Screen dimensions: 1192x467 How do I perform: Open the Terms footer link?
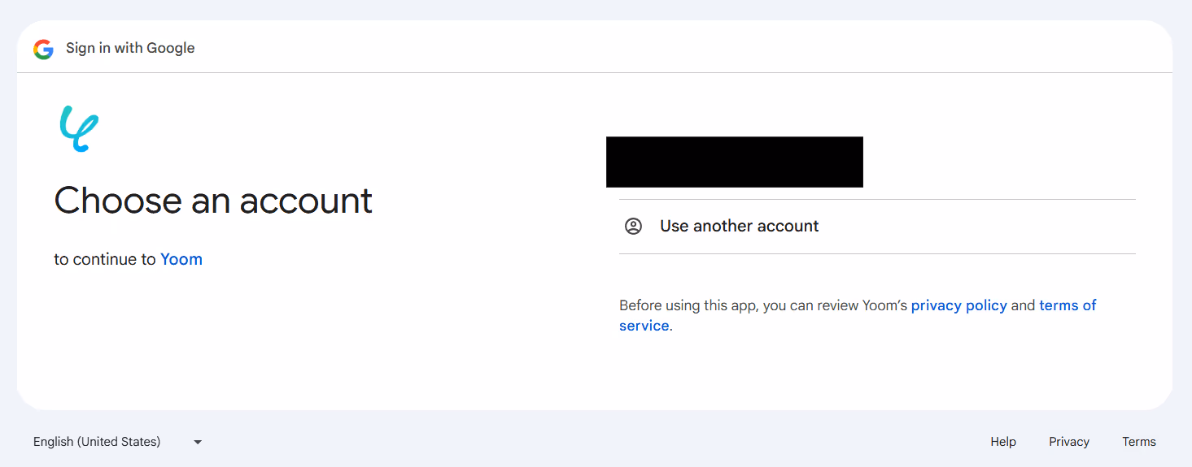point(1139,442)
